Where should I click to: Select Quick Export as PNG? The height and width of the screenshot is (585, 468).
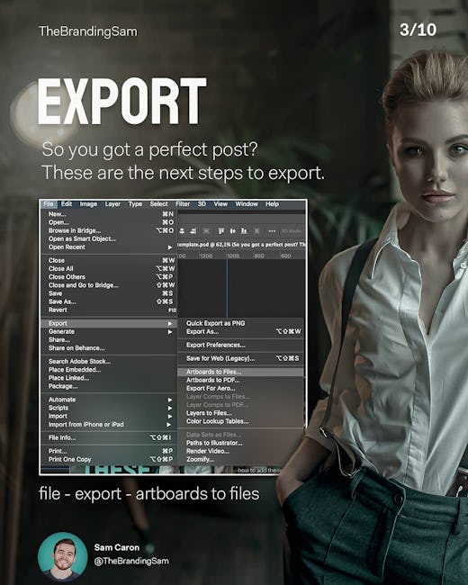coord(240,323)
